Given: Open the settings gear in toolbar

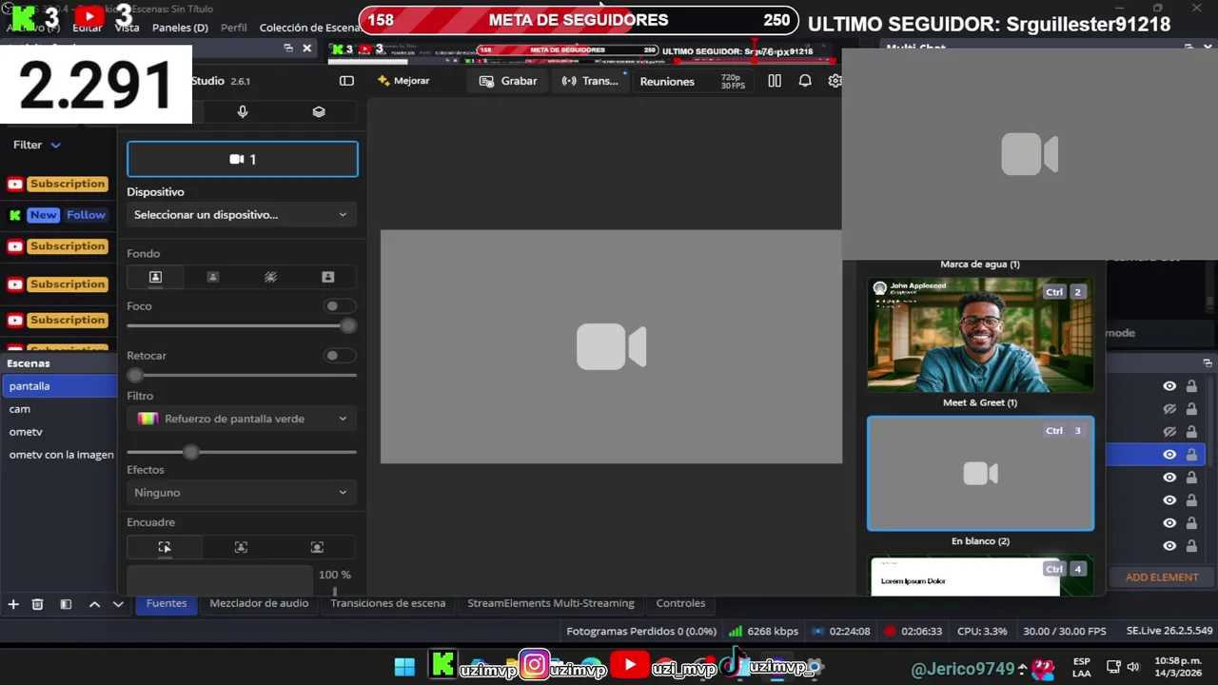Looking at the screenshot, I should coord(835,81).
